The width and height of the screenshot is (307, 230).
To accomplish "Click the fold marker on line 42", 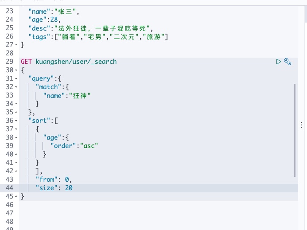I will (16, 171).
